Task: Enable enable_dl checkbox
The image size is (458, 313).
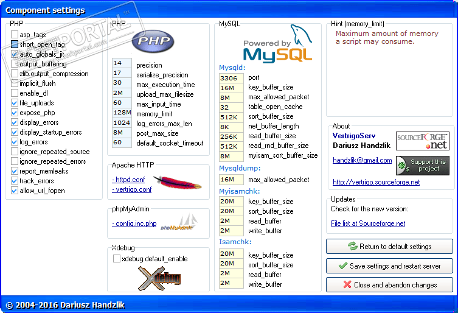Action: click(x=15, y=93)
